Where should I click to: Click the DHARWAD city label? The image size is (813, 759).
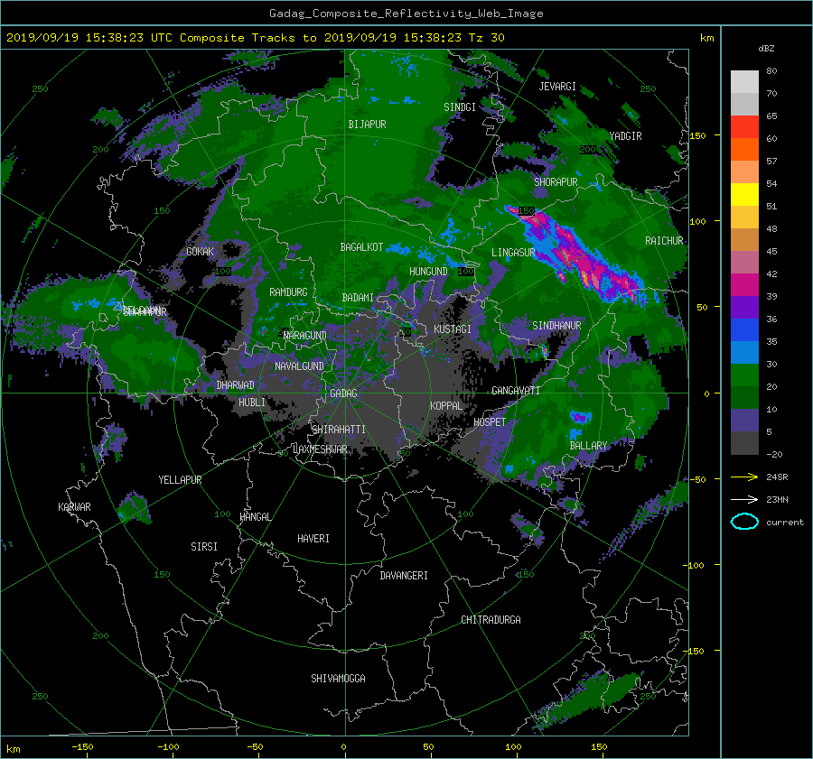point(236,385)
